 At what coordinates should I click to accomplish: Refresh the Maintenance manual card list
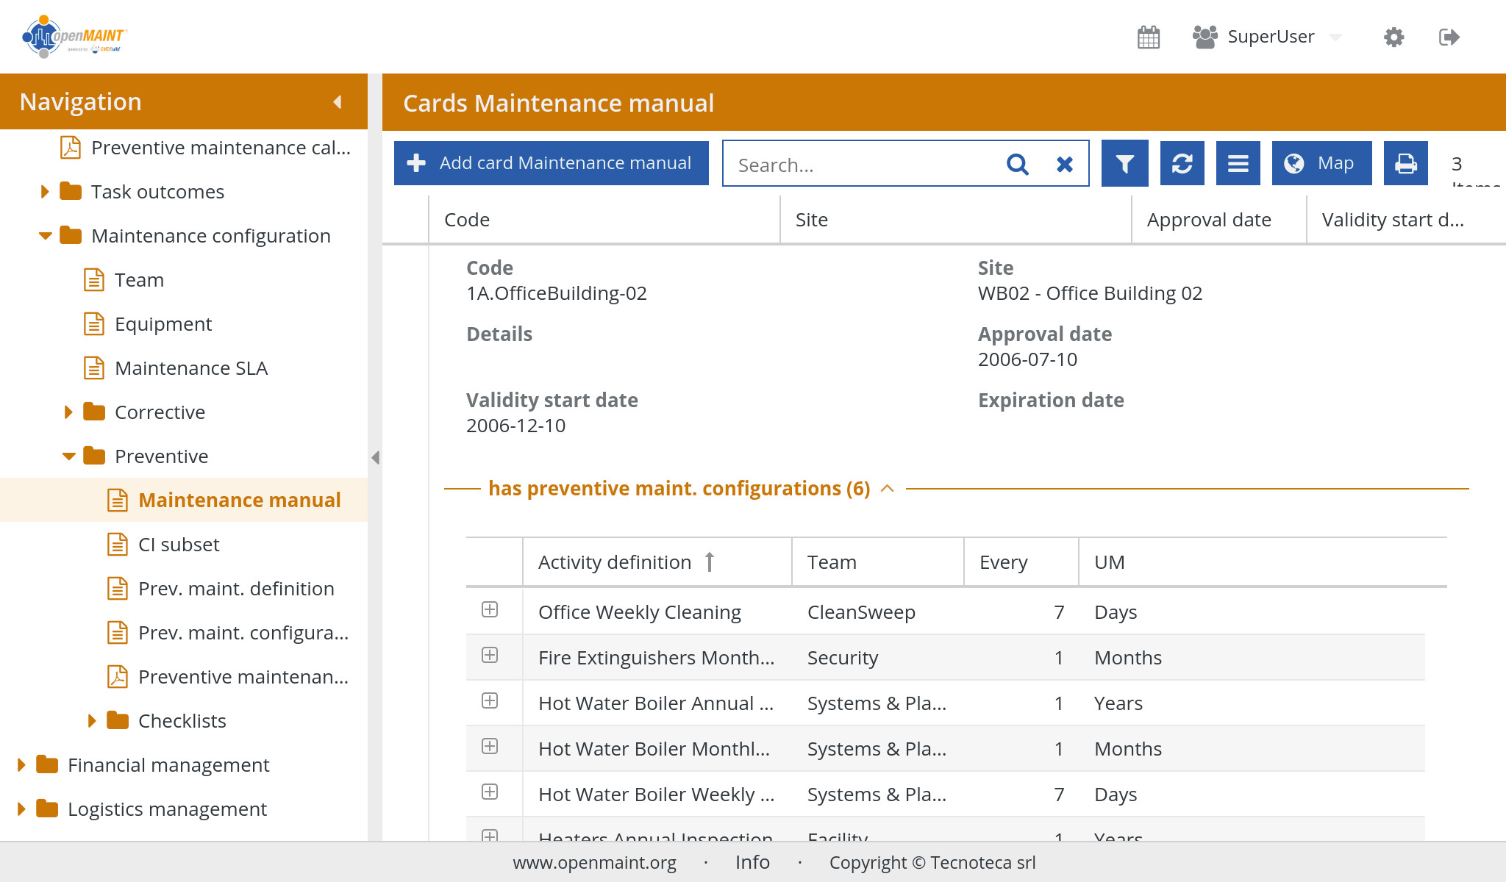click(x=1182, y=163)
